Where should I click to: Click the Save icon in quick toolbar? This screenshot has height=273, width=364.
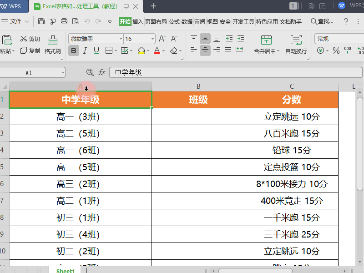pos(41,21)
